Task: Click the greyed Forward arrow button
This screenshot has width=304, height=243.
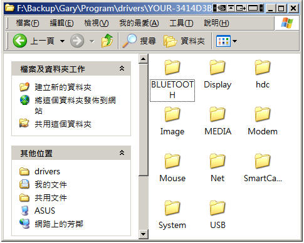Action: pos(77,41)
